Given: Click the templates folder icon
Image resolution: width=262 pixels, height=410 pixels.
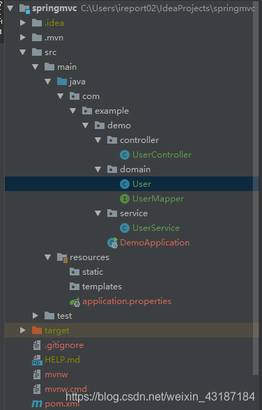Looking at the screenshot, I should [x=75, y=287].
